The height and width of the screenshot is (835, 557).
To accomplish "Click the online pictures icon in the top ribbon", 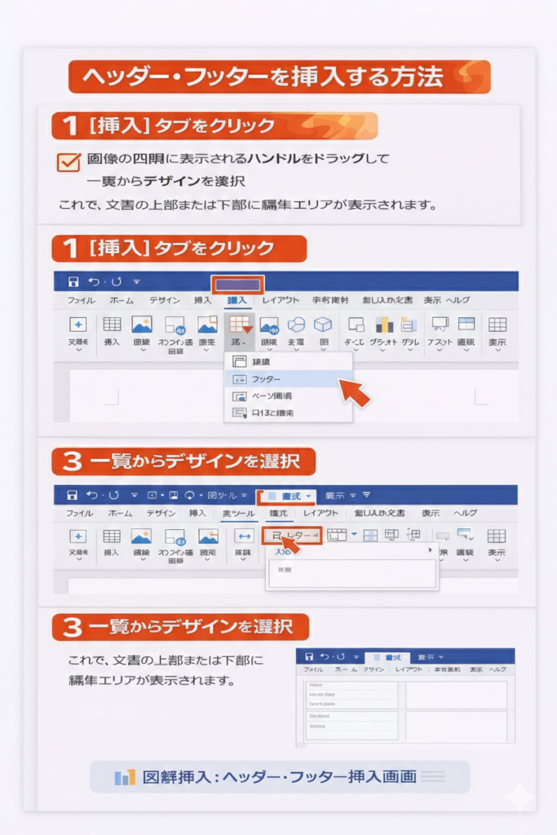I will [175, 325].
